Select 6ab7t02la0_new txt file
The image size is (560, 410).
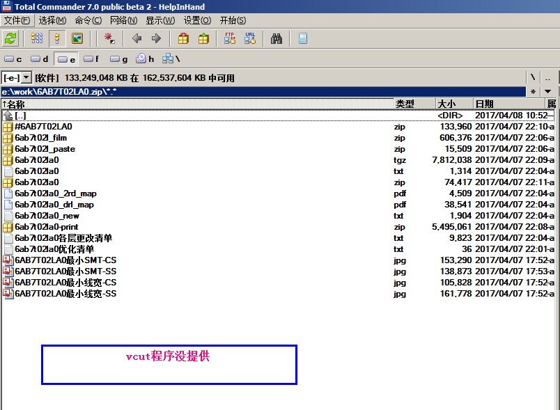coord(279,216)
